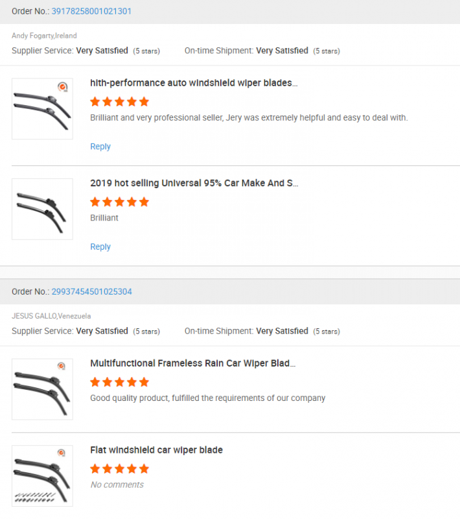Click the star rating under Multifunctional Frameless wiper
460x519 pixels.
pos(120,382)
